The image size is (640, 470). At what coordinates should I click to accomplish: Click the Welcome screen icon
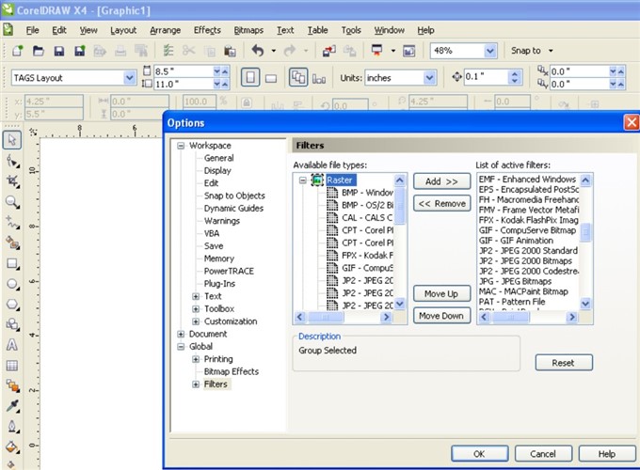coord(409,51)
